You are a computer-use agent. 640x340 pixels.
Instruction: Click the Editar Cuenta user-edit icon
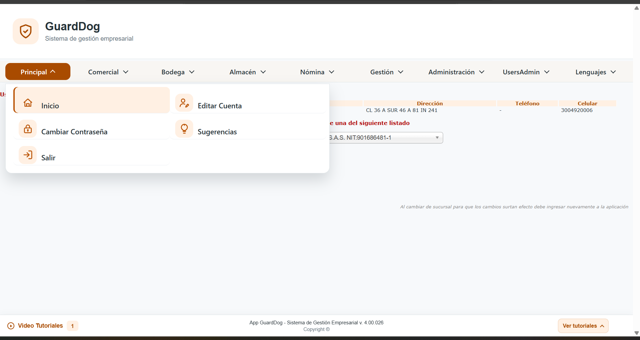pyautogui.click(x=184, y=103)
